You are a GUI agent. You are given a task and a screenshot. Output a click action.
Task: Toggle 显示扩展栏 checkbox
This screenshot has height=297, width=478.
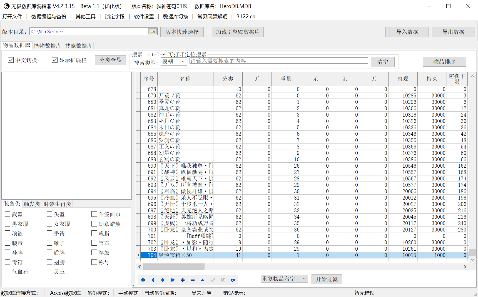click(55, 60)
